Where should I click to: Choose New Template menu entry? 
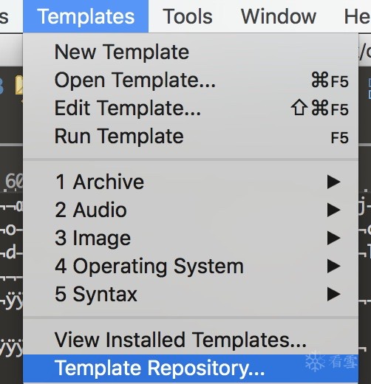point(191,52)
